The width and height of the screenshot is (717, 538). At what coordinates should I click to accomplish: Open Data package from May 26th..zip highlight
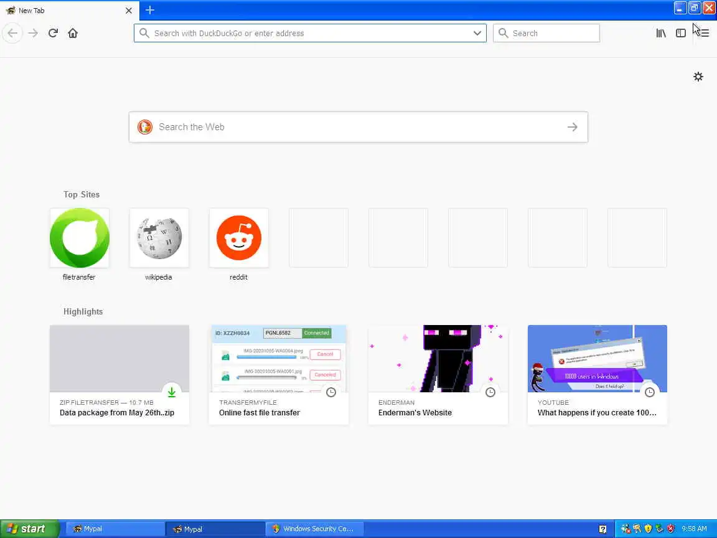pos(119,375)
